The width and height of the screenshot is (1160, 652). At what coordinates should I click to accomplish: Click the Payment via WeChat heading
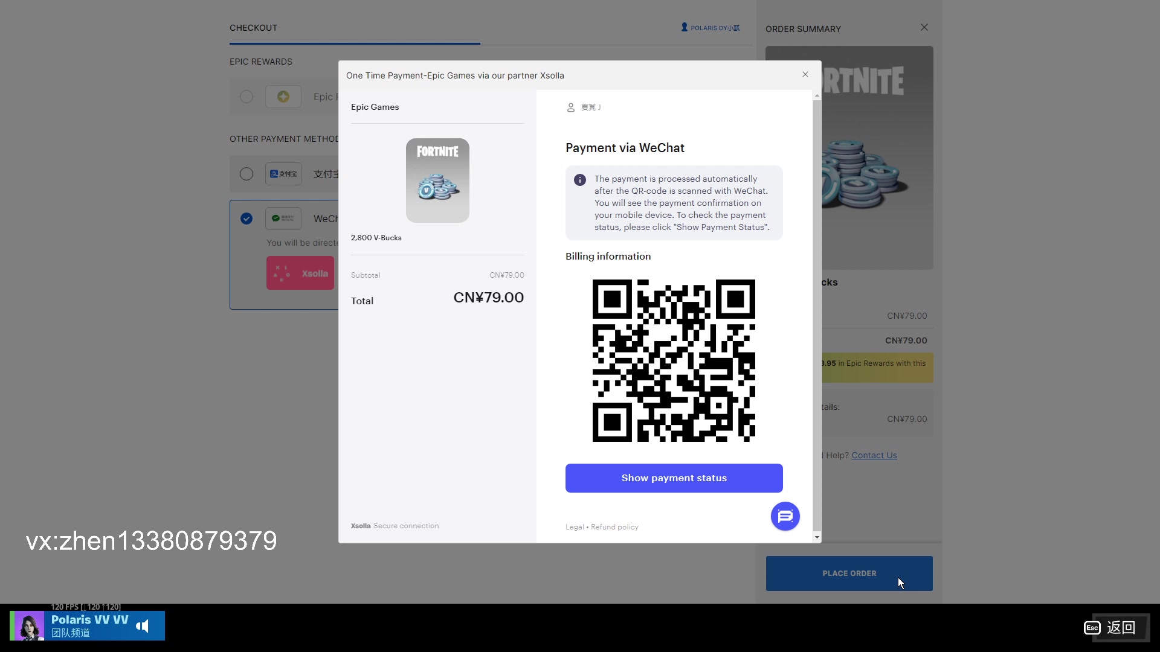pos(625,148)
